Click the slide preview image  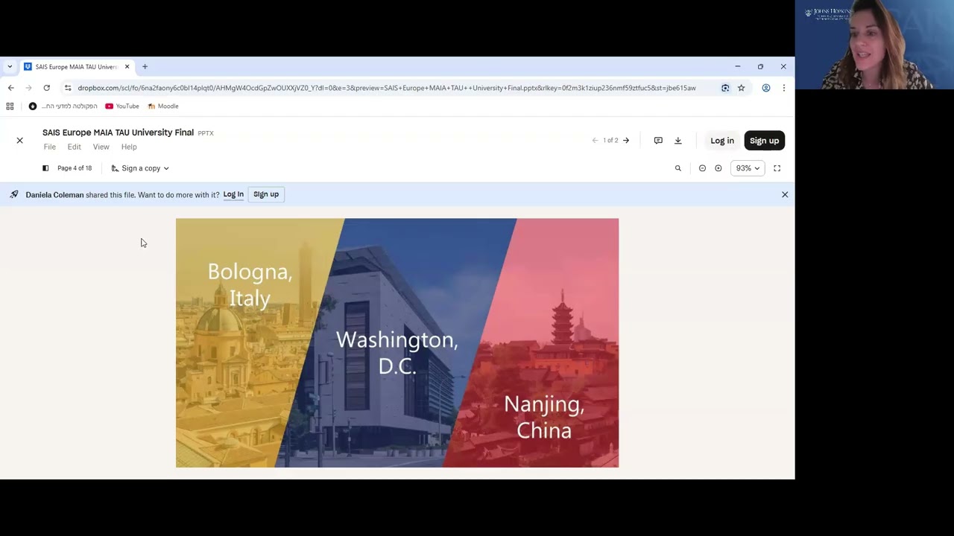(x=397, y=342)
